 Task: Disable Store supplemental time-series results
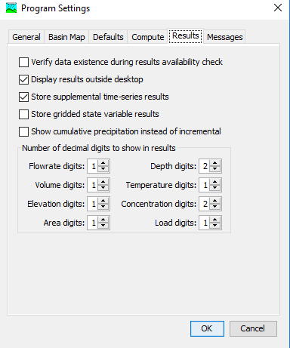click(23, 97)
